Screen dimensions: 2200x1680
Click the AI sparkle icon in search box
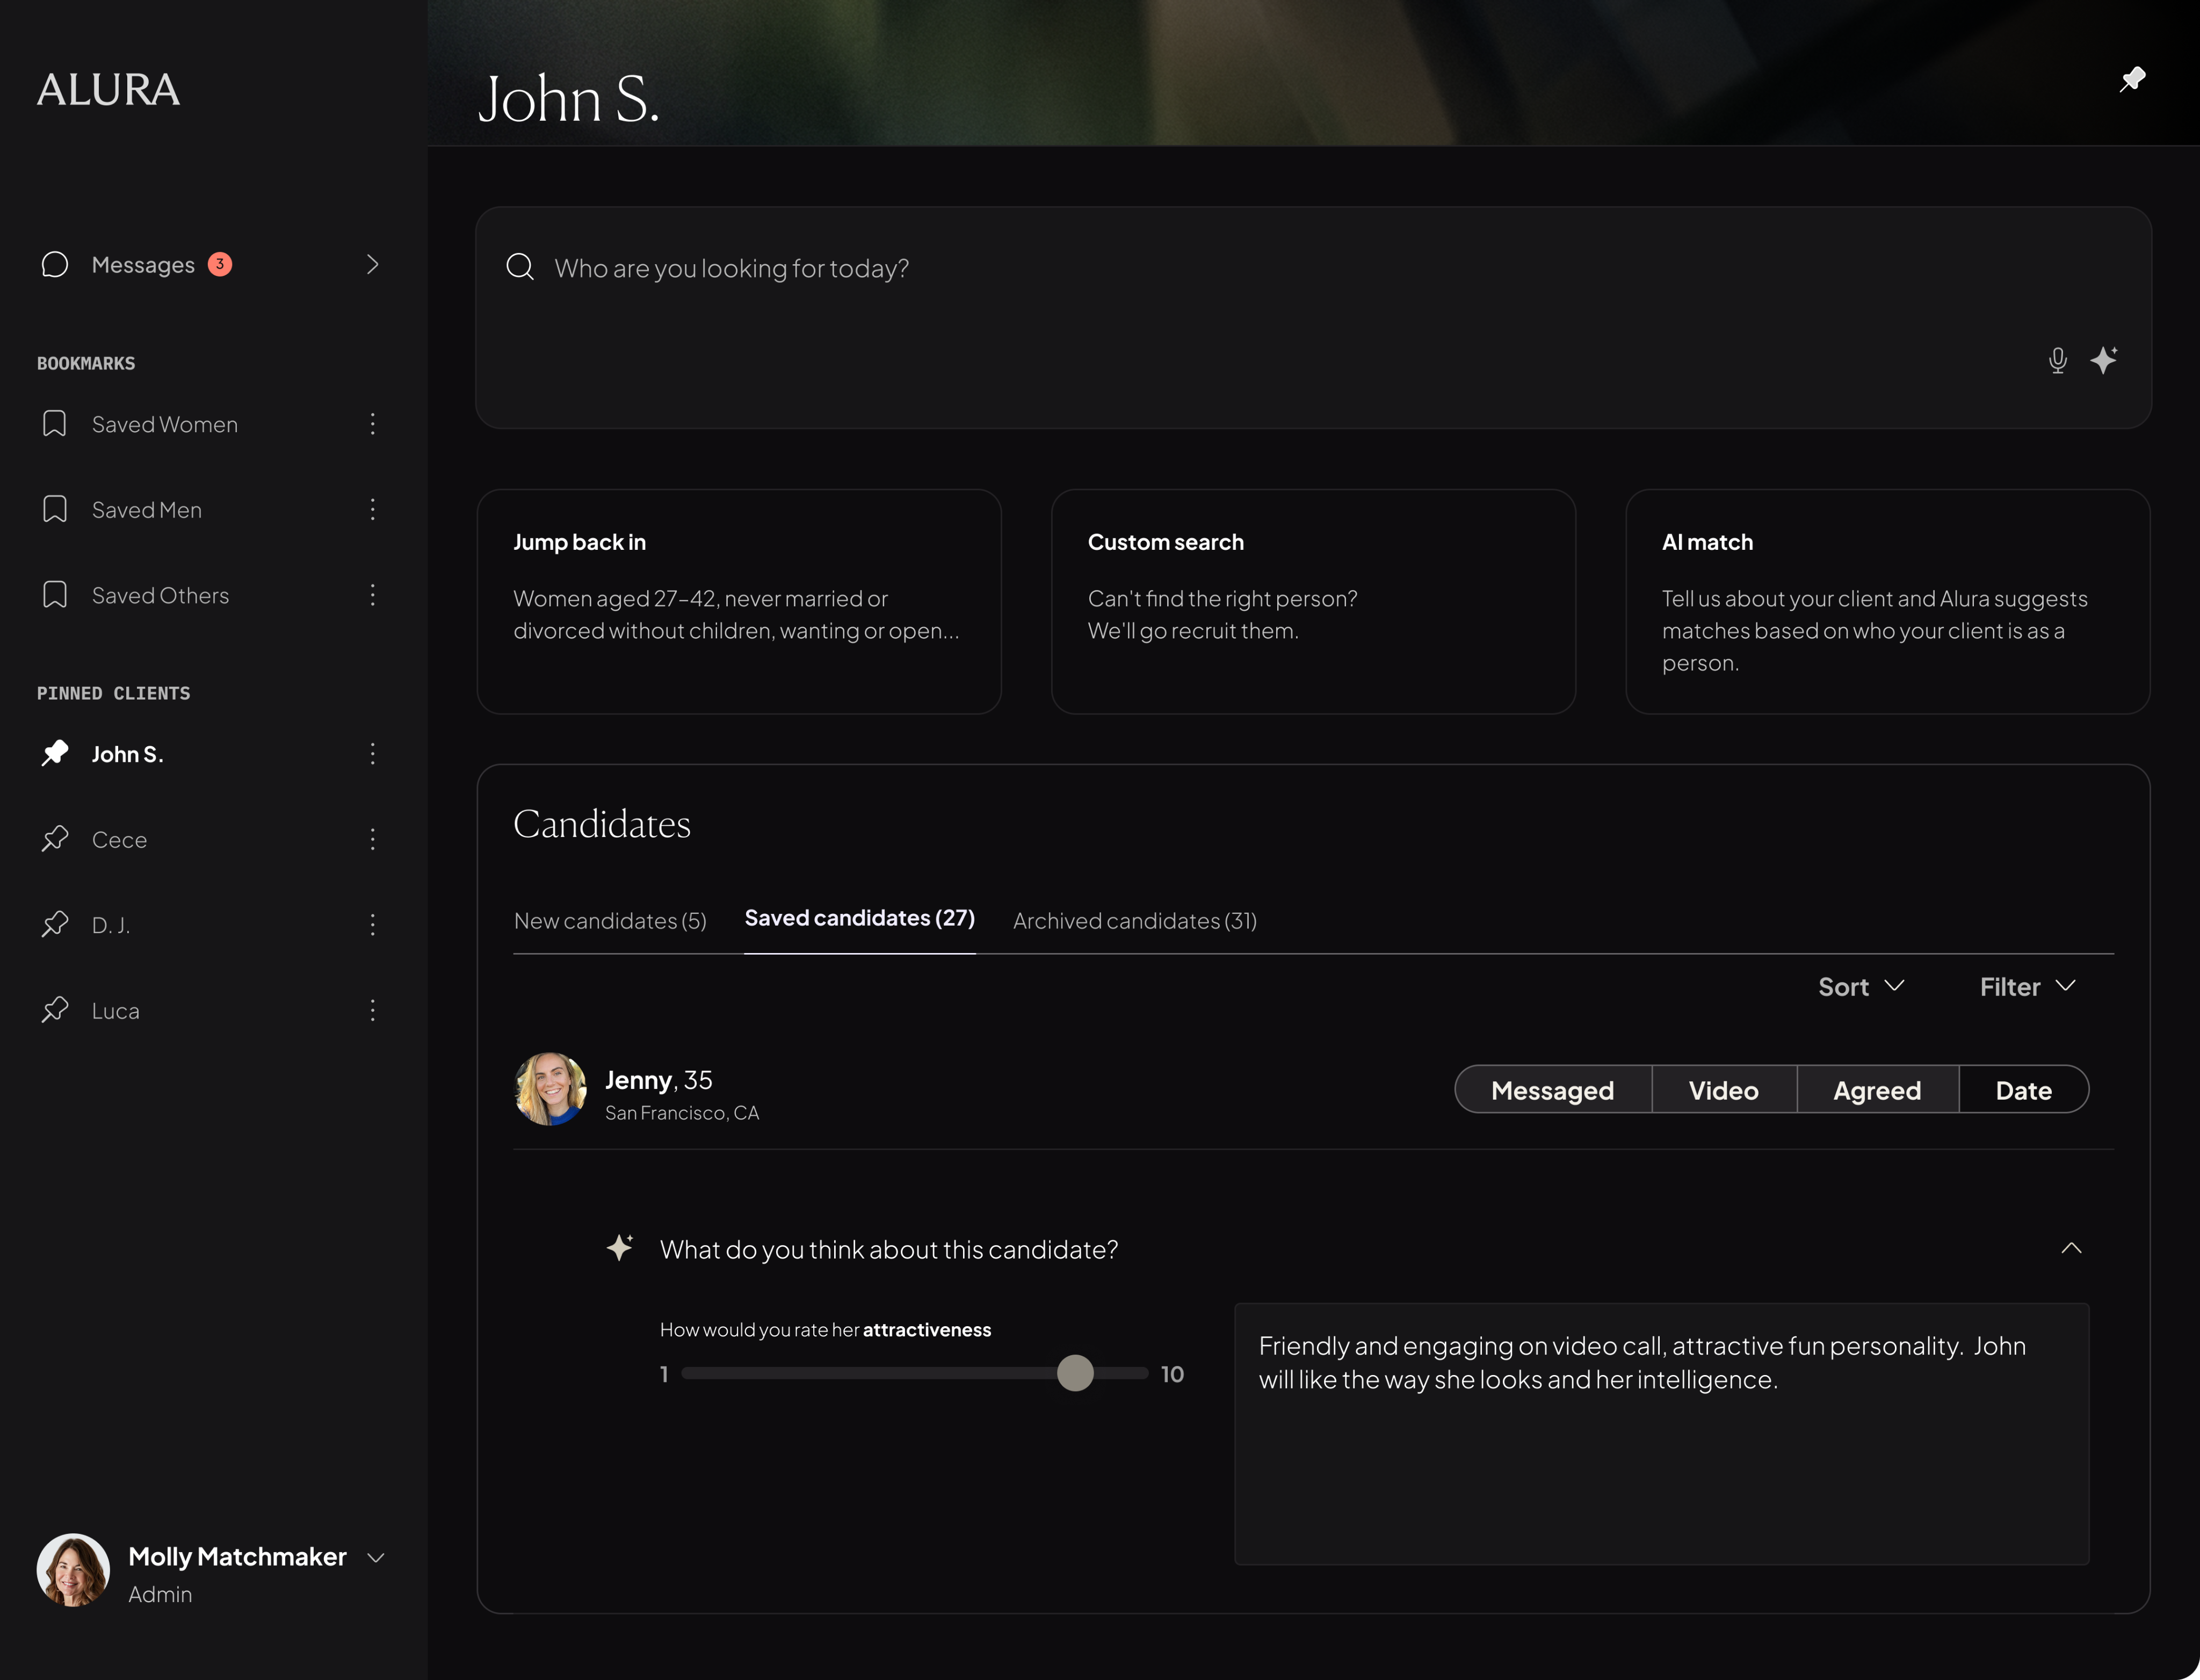(2104, 360)
